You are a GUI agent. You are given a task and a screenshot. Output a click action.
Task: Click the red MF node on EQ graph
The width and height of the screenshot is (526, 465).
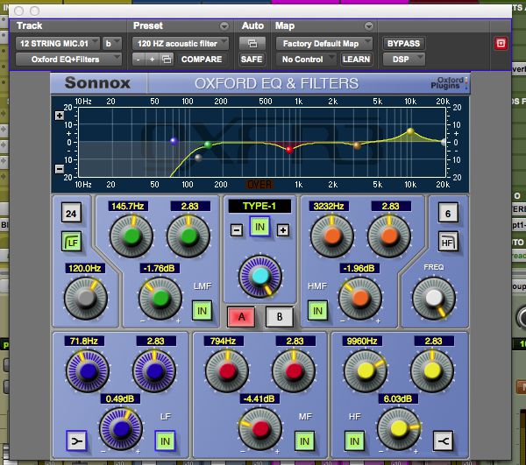pyautogui.click(x=289, y=150)
